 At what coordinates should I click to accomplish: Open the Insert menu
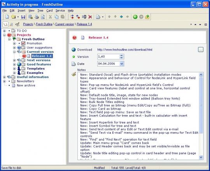point(21,10)
